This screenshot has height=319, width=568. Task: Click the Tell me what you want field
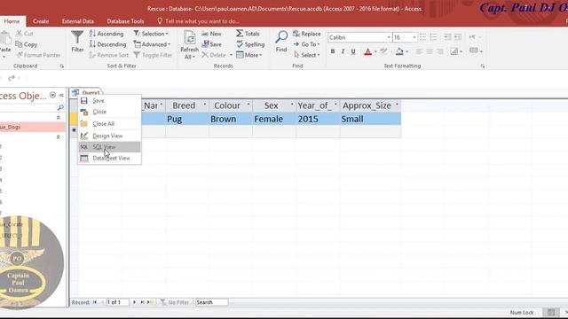(x=201, y=21)
